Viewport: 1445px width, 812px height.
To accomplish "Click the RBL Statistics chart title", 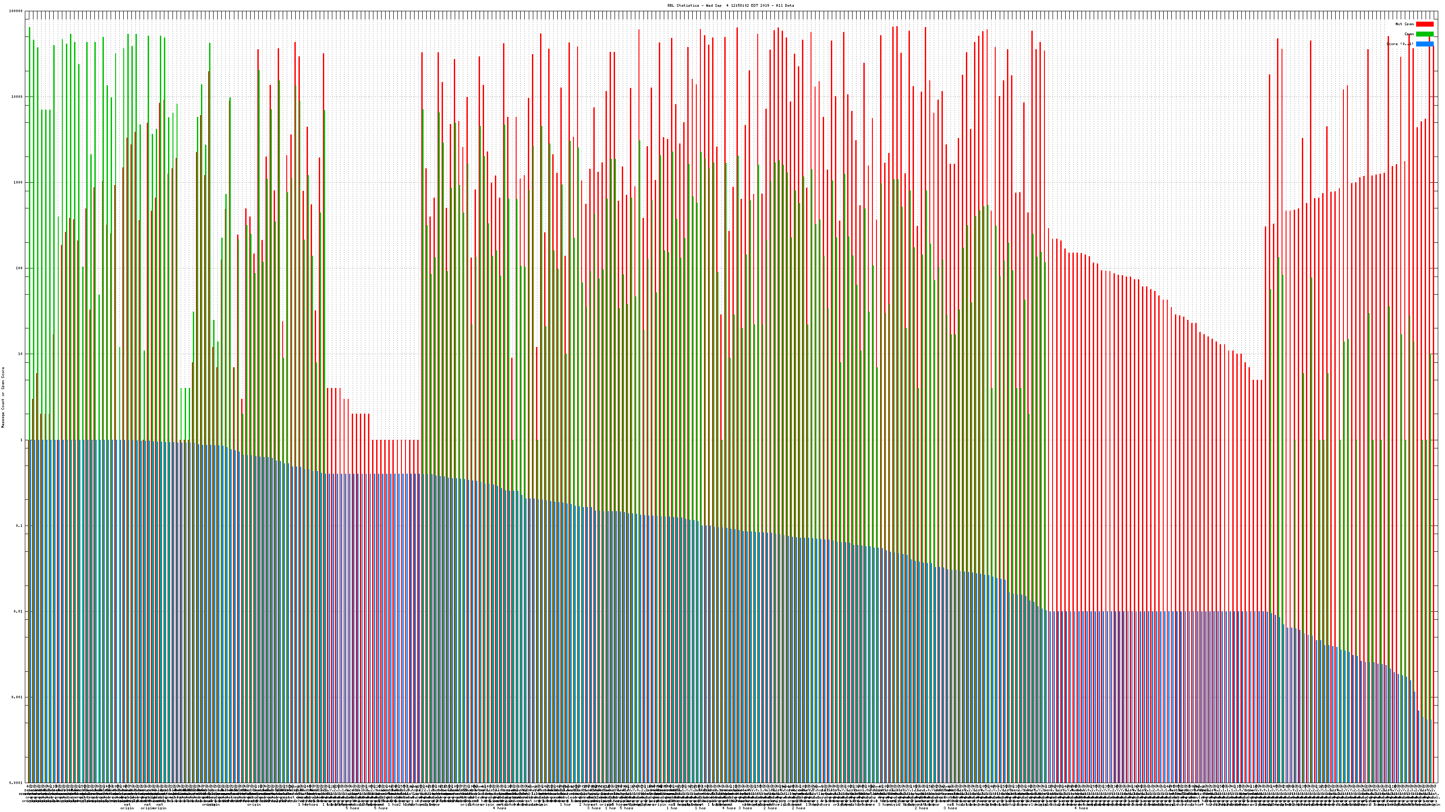I will tap(730, 5).
